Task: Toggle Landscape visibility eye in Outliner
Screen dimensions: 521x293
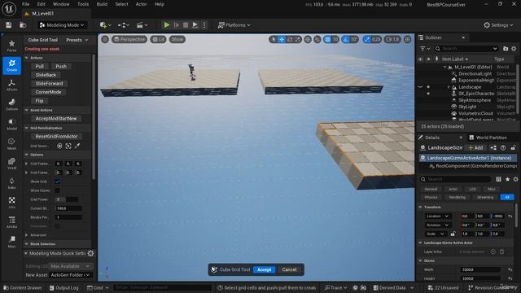Action: (x=420, y=87)
